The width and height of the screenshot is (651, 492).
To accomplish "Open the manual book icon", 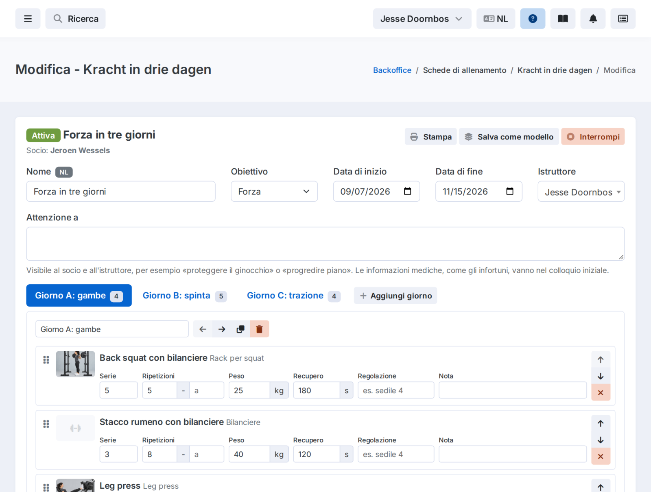I will [x=563, y=19].
